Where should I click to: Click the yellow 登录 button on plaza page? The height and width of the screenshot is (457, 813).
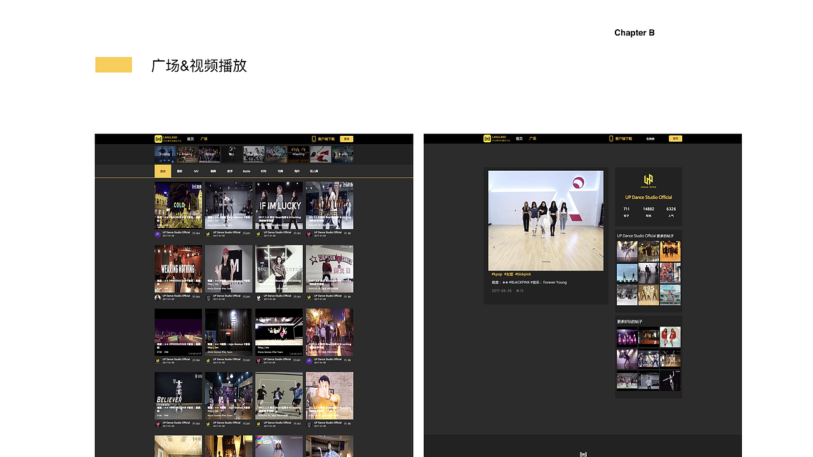tap(346, 138)
